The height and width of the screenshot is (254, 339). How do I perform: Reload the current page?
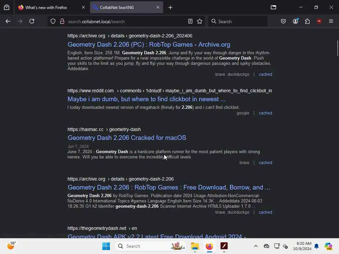pos(32,21)
